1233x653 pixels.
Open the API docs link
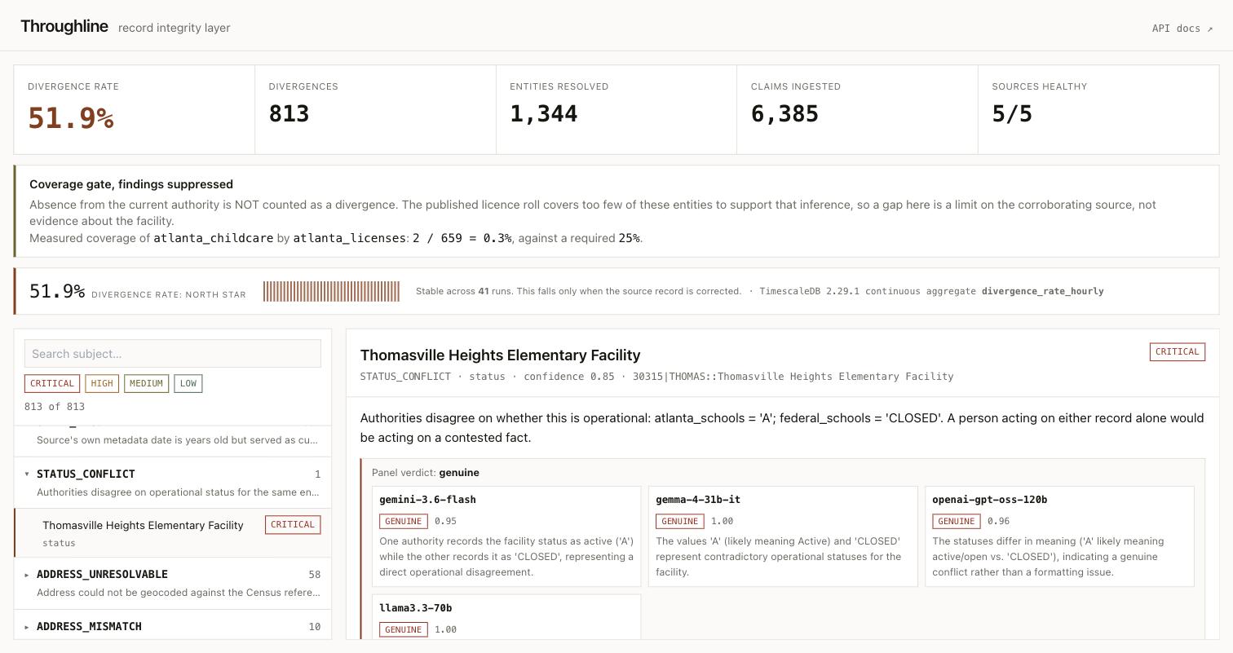click(x=1182, y=29)
